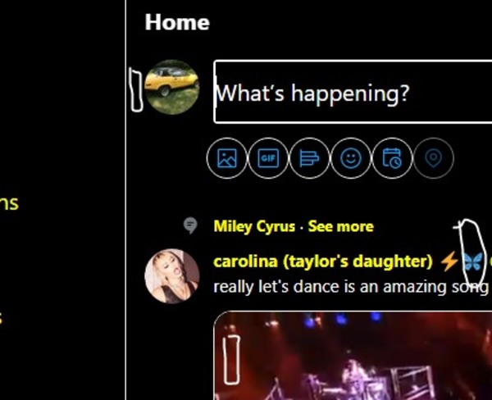The image size is (492, 400).
Task: Open carolina (taylor's daughter) profile name
Action: [323, 261]
